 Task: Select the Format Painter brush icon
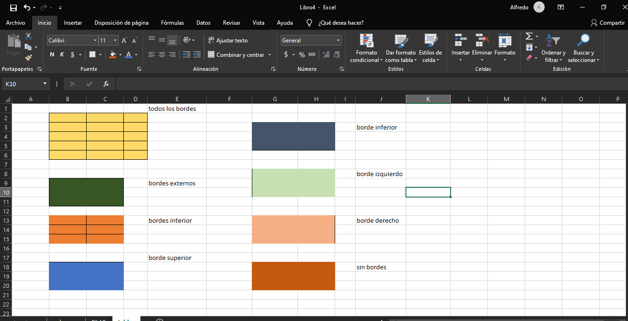[28, 58]
